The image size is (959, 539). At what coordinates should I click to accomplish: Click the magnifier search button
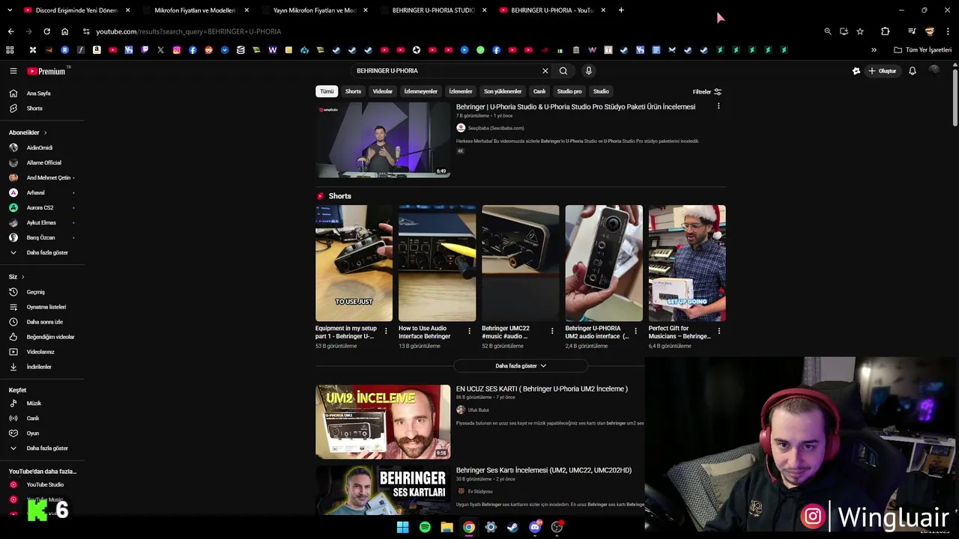563,71
